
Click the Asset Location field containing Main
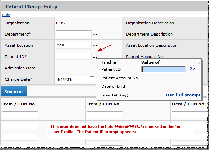pyautogui.click(x=73, y=45)
